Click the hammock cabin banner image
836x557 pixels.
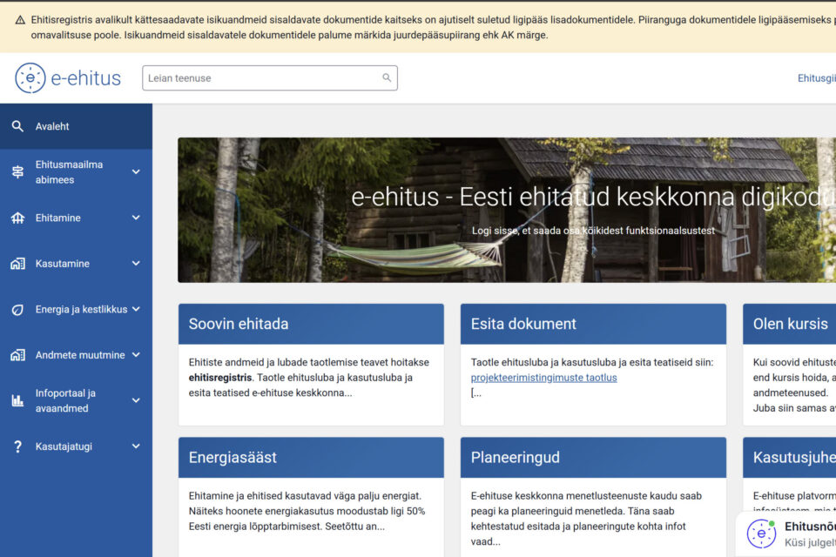pyautogui.click(x=507, y=210)
